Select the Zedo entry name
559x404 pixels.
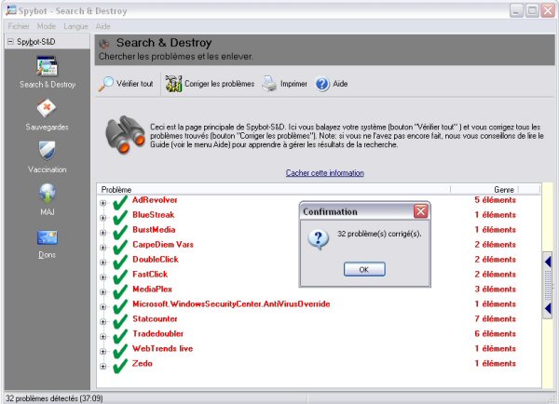(143, 363)
